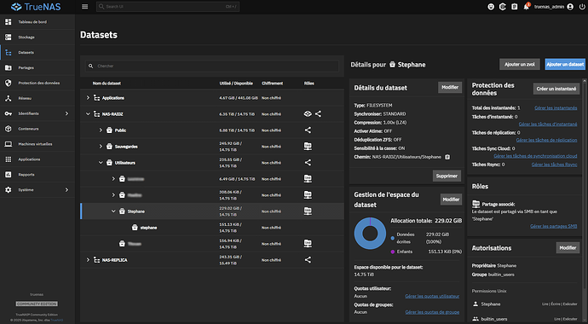Expand the Applications dataset

[x=88, y=97]
